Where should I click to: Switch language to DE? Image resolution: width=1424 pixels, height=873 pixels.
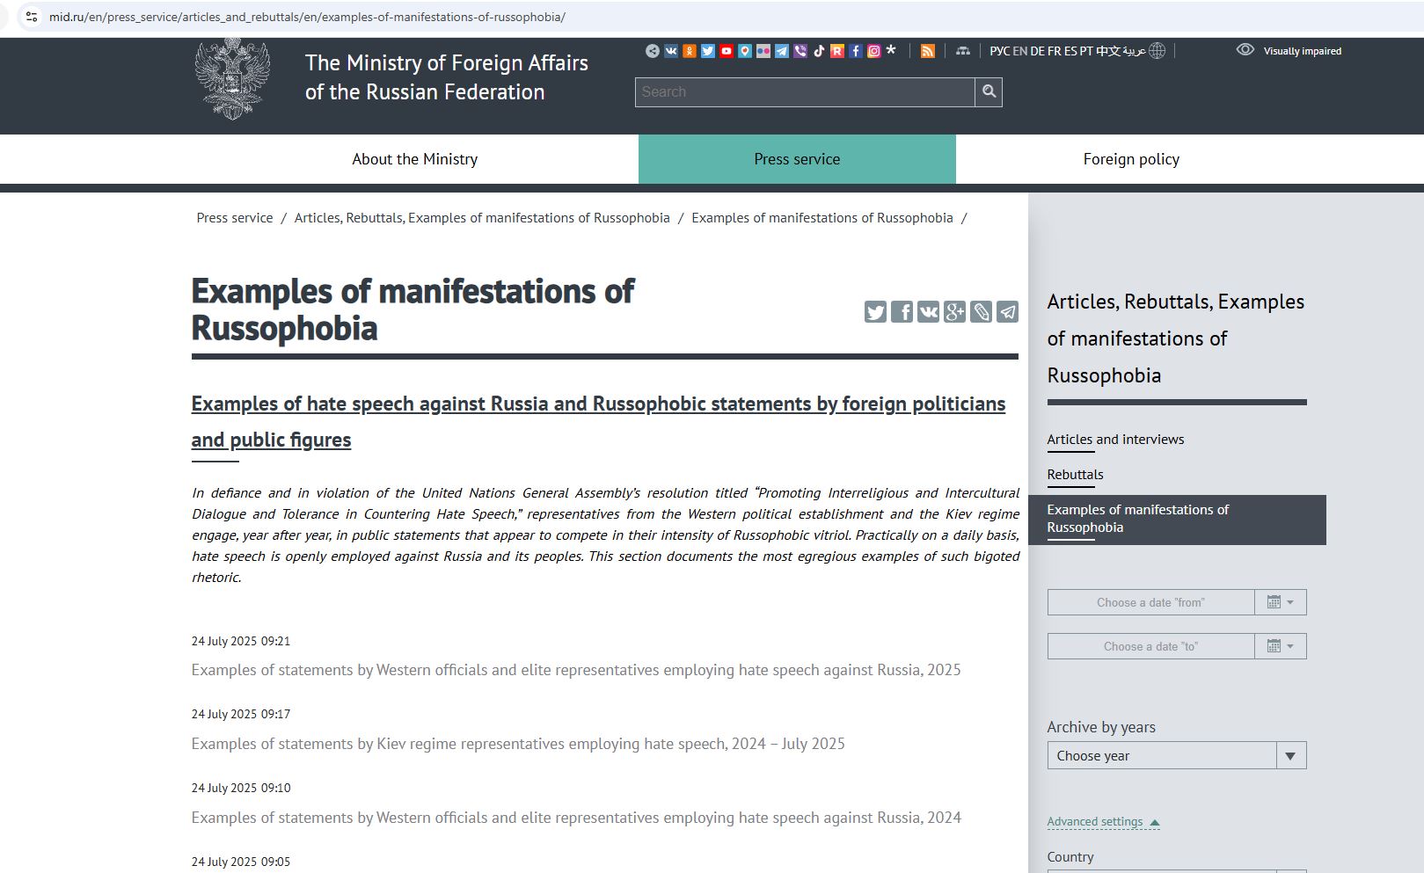click(x=1038, y=51)
